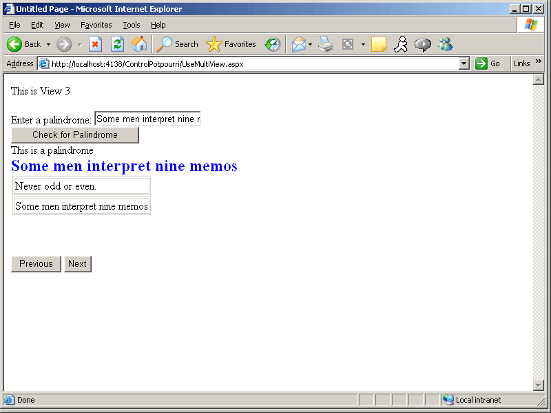
Task: Click the Check for Palindrome button
Action: (x=75, y=135)
